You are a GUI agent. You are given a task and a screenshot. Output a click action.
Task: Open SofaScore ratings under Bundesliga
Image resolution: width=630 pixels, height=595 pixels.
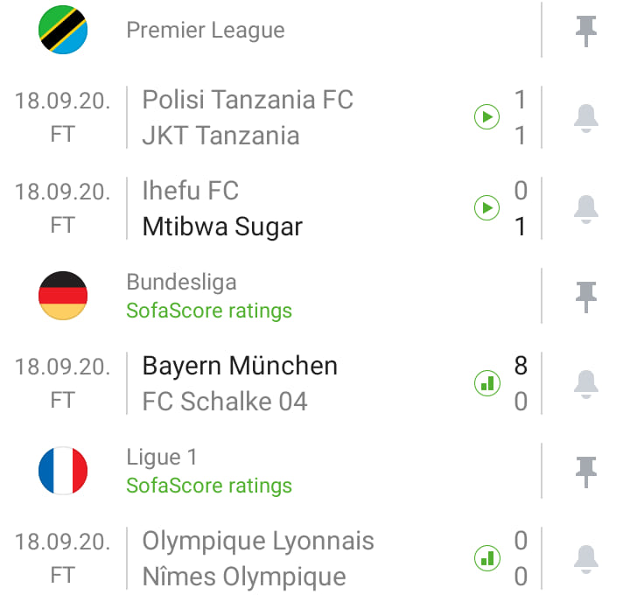209,311
